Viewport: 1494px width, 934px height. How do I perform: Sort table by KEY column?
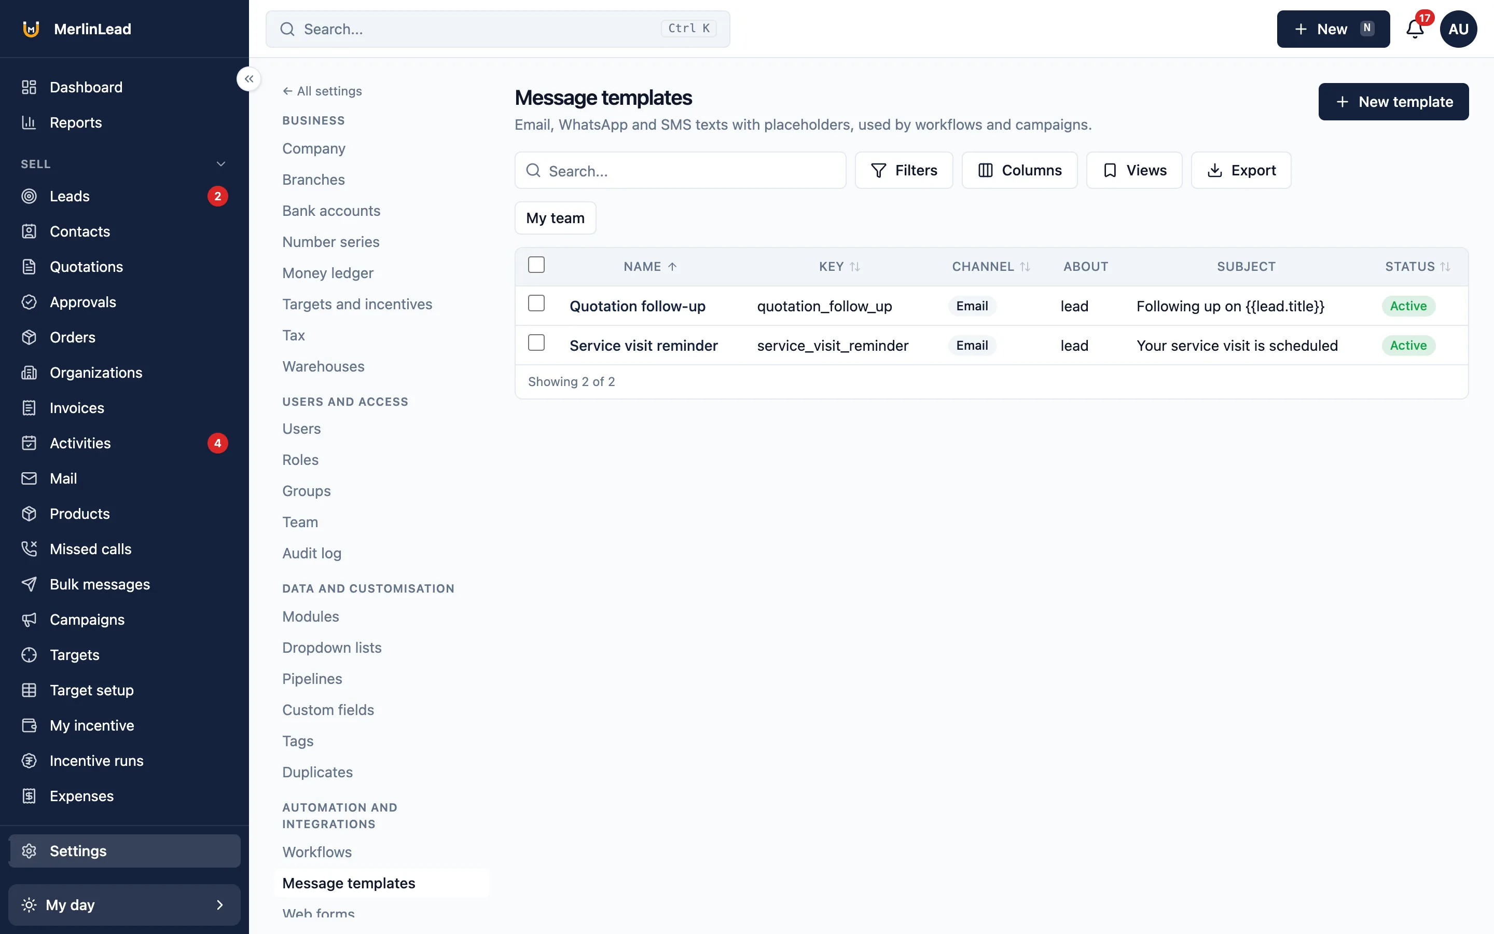[x=839, y=266]
